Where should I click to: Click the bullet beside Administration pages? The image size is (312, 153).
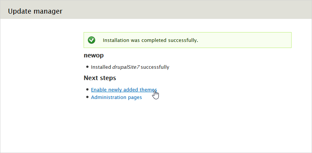tap(87, 97)
